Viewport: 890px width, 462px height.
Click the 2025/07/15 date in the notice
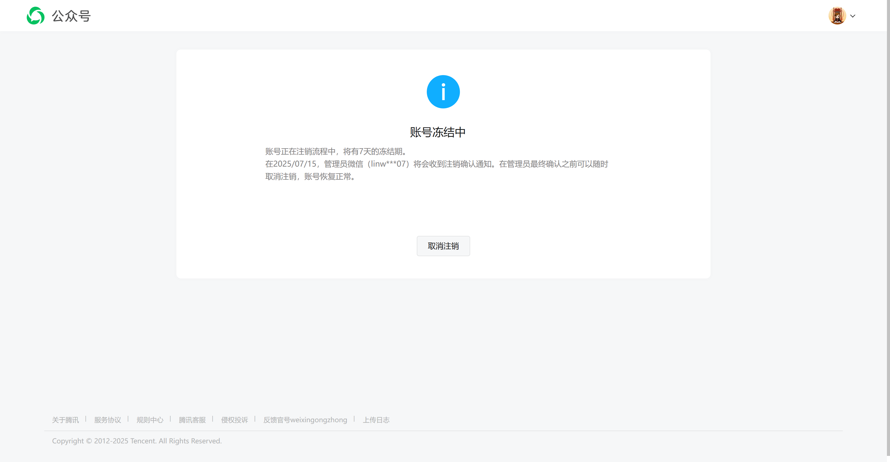click(x=295, y=164)
